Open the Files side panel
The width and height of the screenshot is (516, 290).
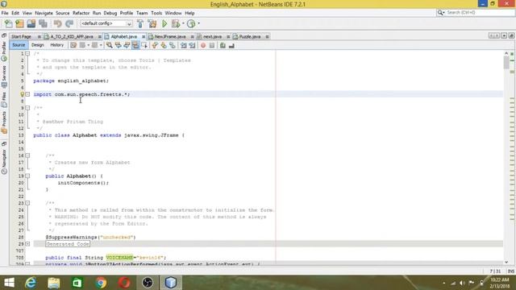pos(4,100)
